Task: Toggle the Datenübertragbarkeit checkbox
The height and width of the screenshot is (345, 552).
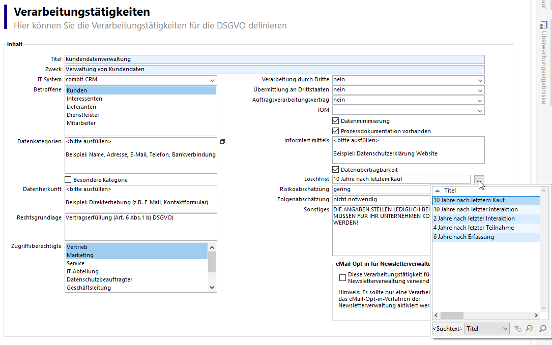Action: pos(336,170)
